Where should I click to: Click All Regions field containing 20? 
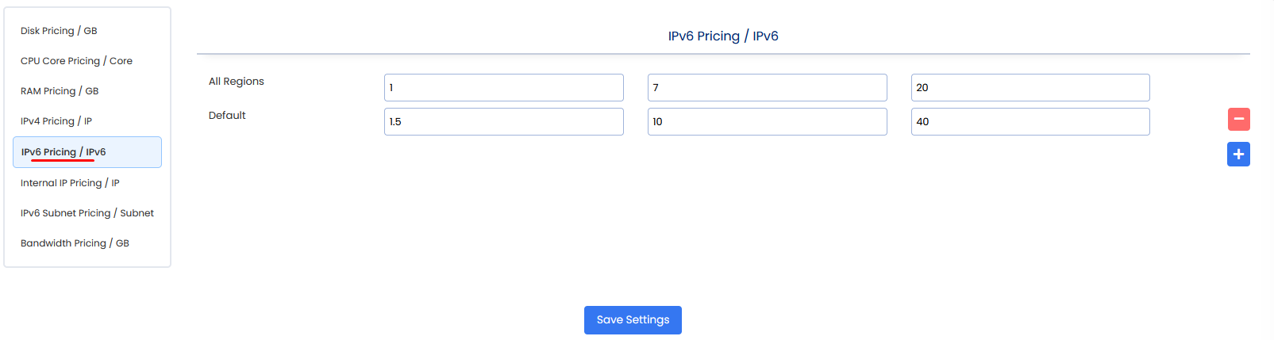click(1030, 87)
